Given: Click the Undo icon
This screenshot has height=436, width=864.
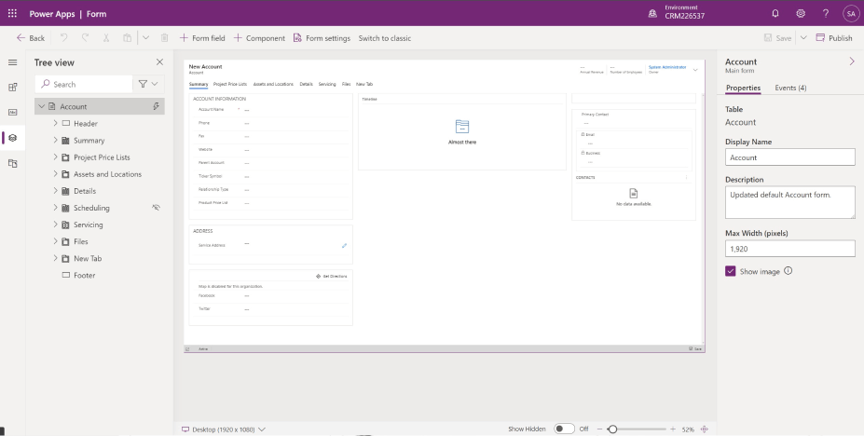Looking at the screenshot, I should pos(64,37).
